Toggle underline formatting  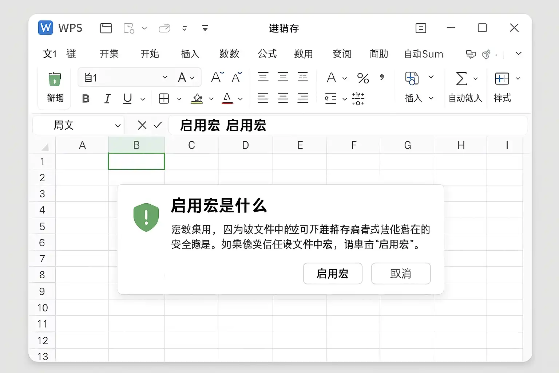point(127,99)
